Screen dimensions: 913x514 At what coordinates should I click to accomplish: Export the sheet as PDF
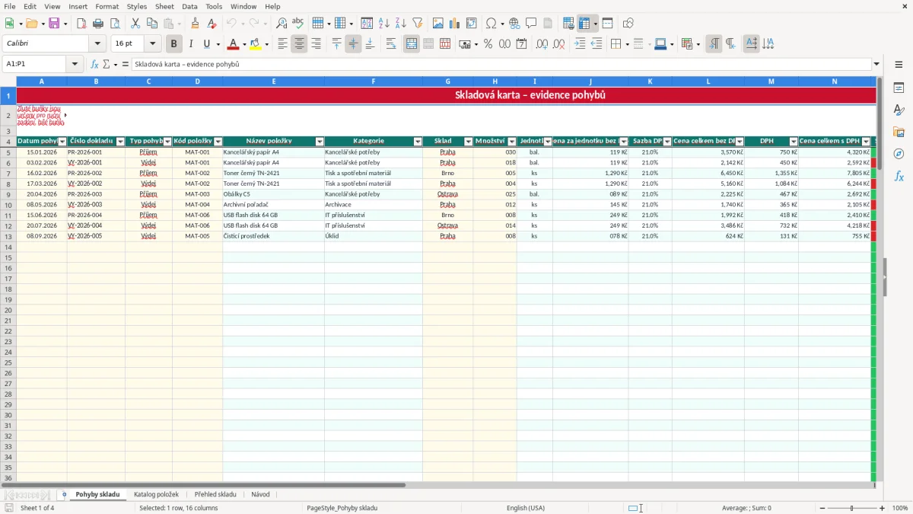tap(81, 24)
